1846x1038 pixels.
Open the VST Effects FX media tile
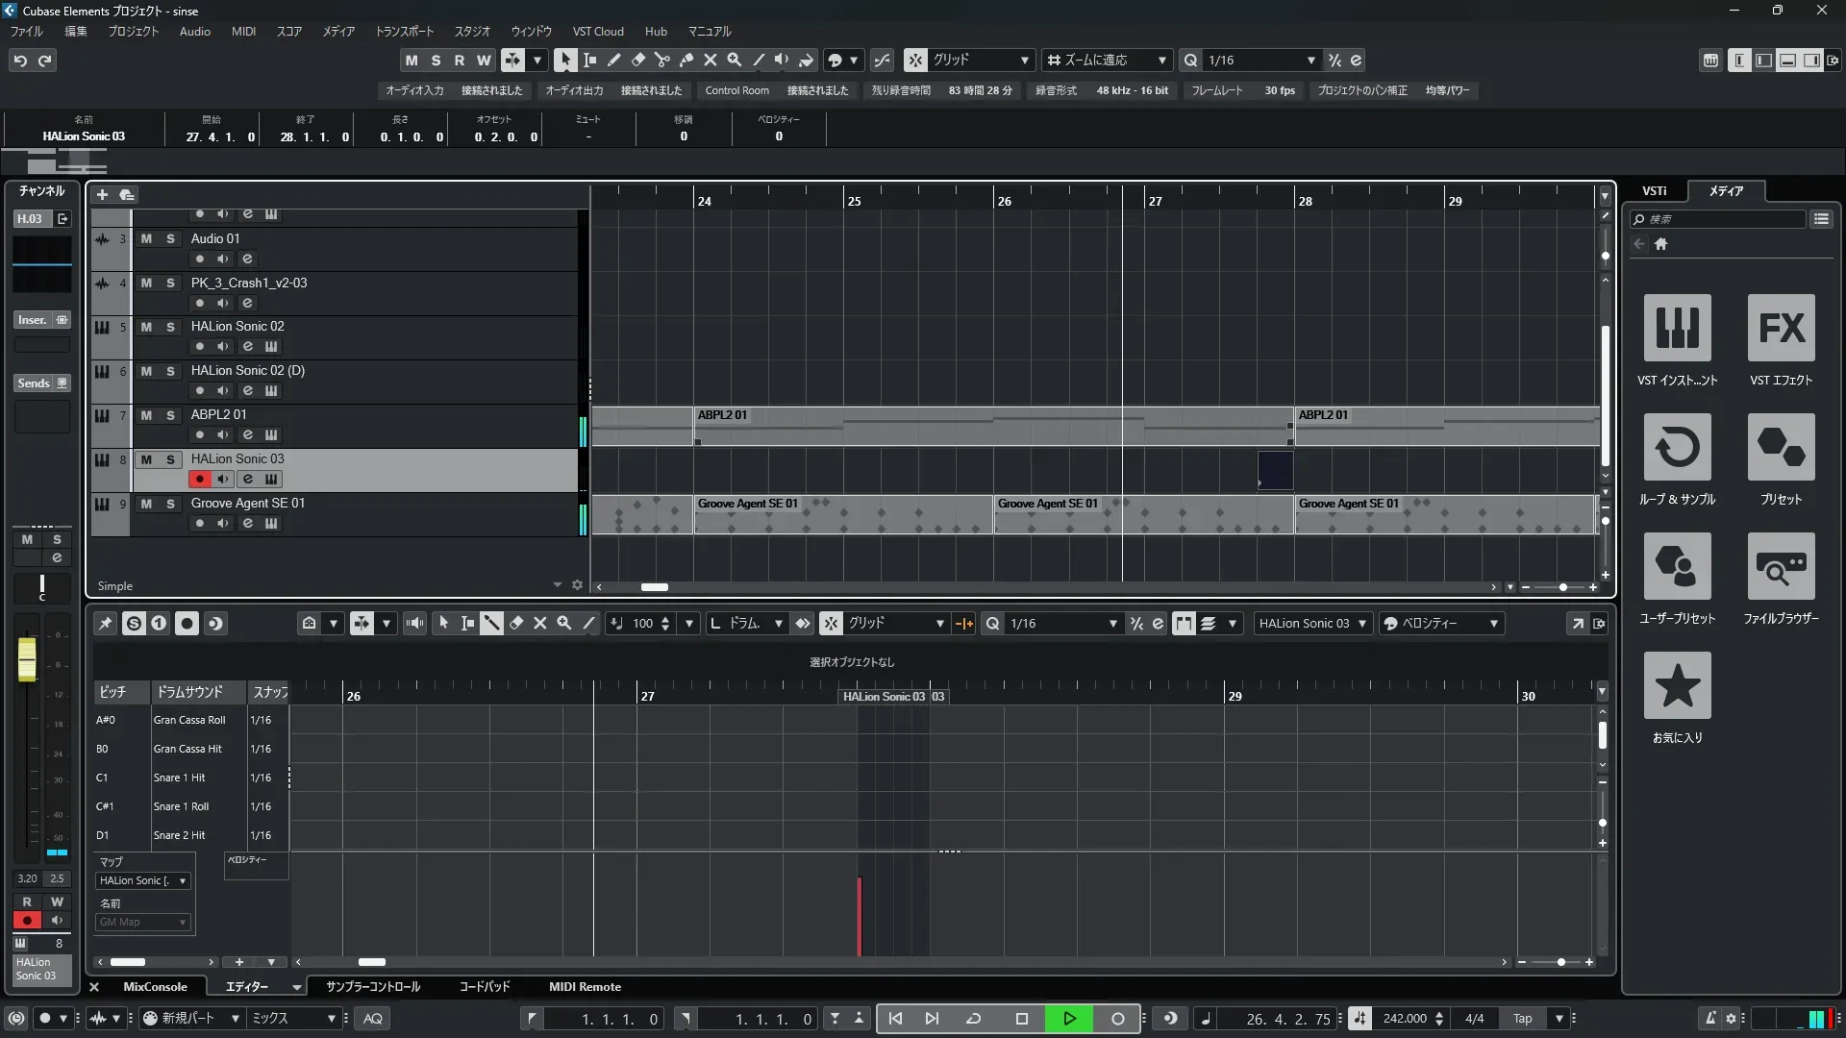1781,329
